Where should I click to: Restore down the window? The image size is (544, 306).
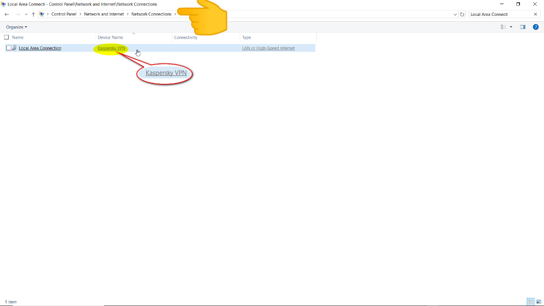pos(518,4)
